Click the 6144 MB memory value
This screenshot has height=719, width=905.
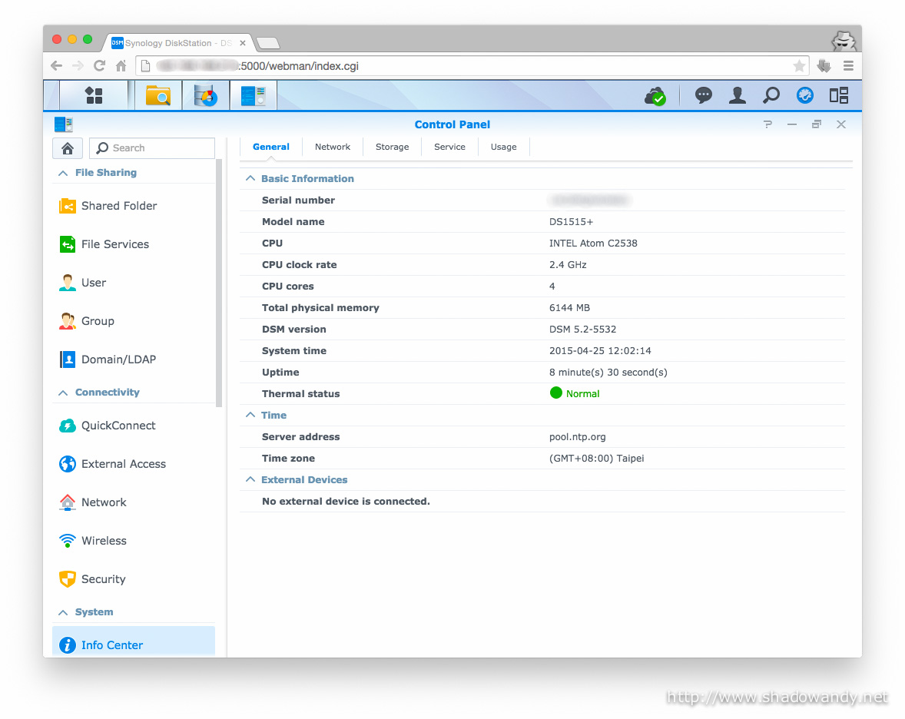click(569, 308)
